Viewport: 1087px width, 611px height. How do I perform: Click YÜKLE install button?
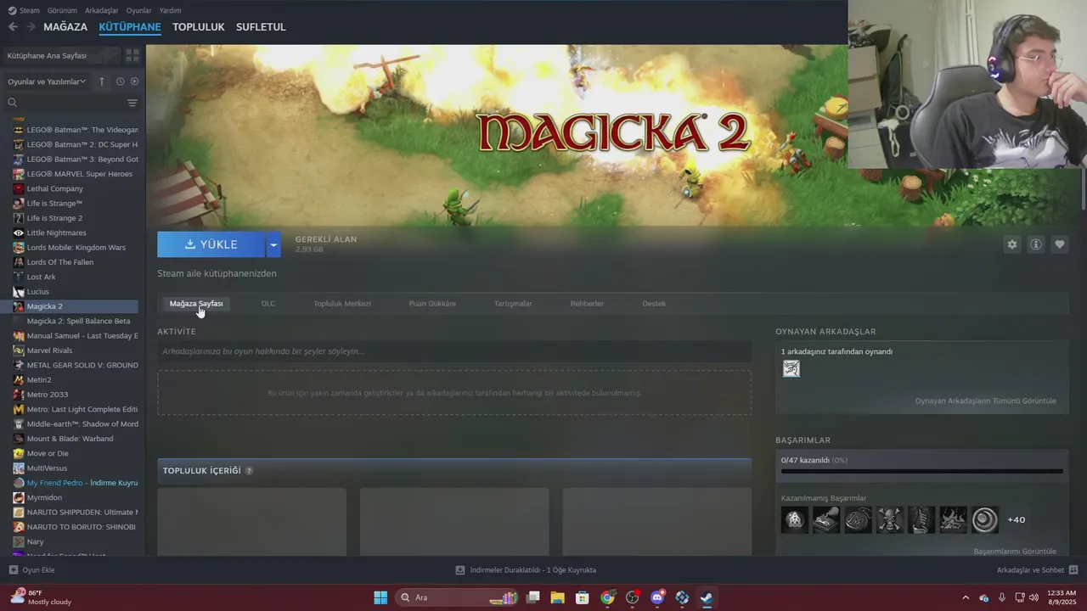pyautogui.click(x=211, y=244)
